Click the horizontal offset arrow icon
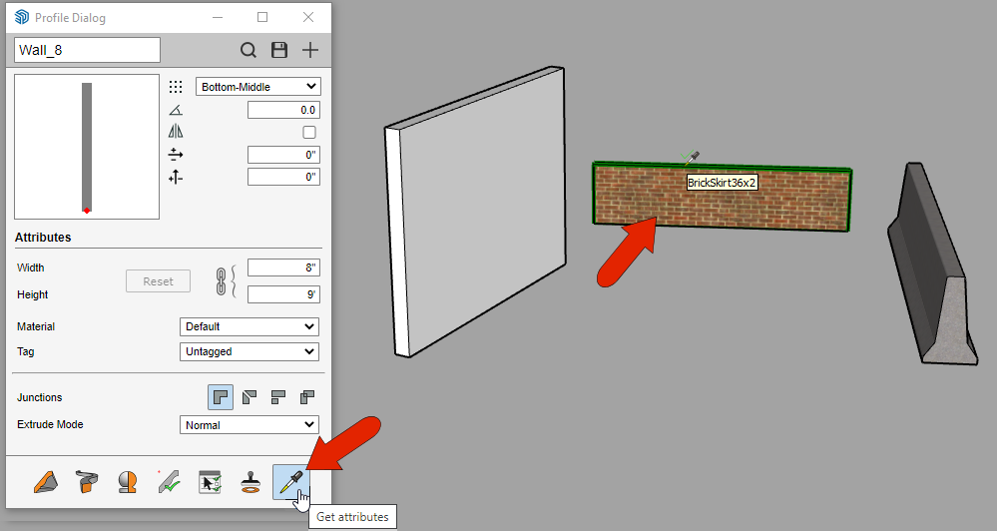 pyautogui.click(x=176, y=155)
